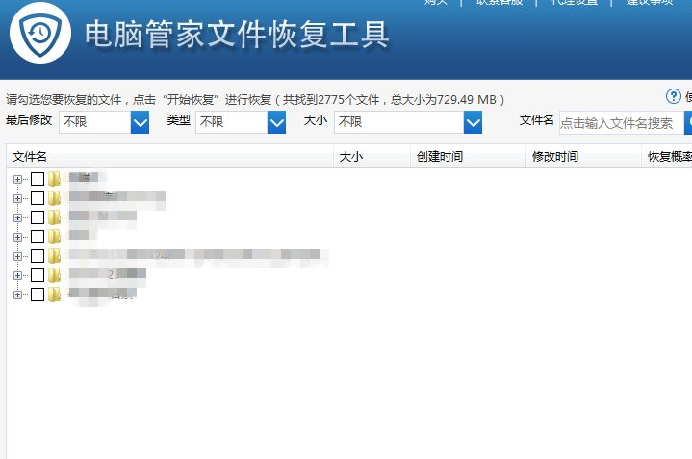Screen dimensions: 692x459
Task: Check the first folder's checkbox
Action: tap(38, 179)
